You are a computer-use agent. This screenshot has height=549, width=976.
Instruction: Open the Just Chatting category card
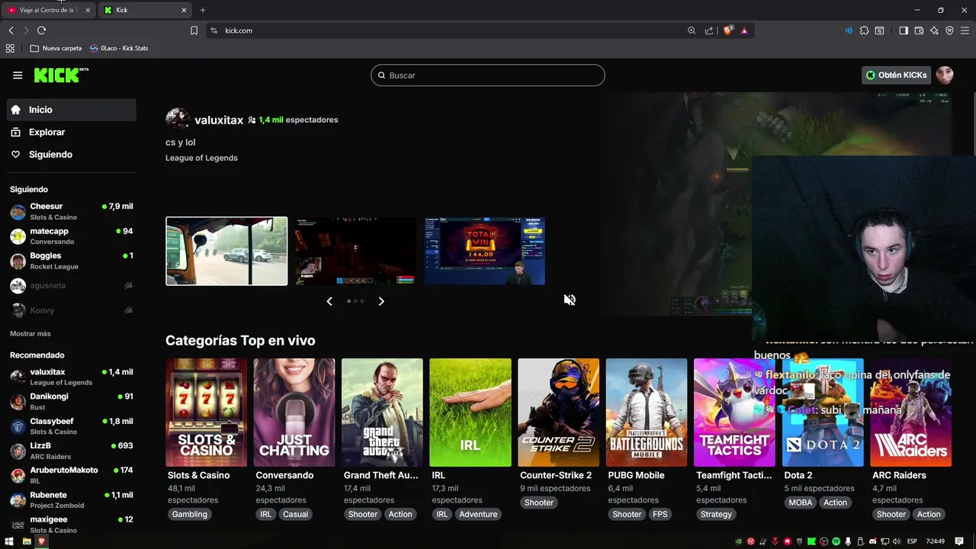294,413
